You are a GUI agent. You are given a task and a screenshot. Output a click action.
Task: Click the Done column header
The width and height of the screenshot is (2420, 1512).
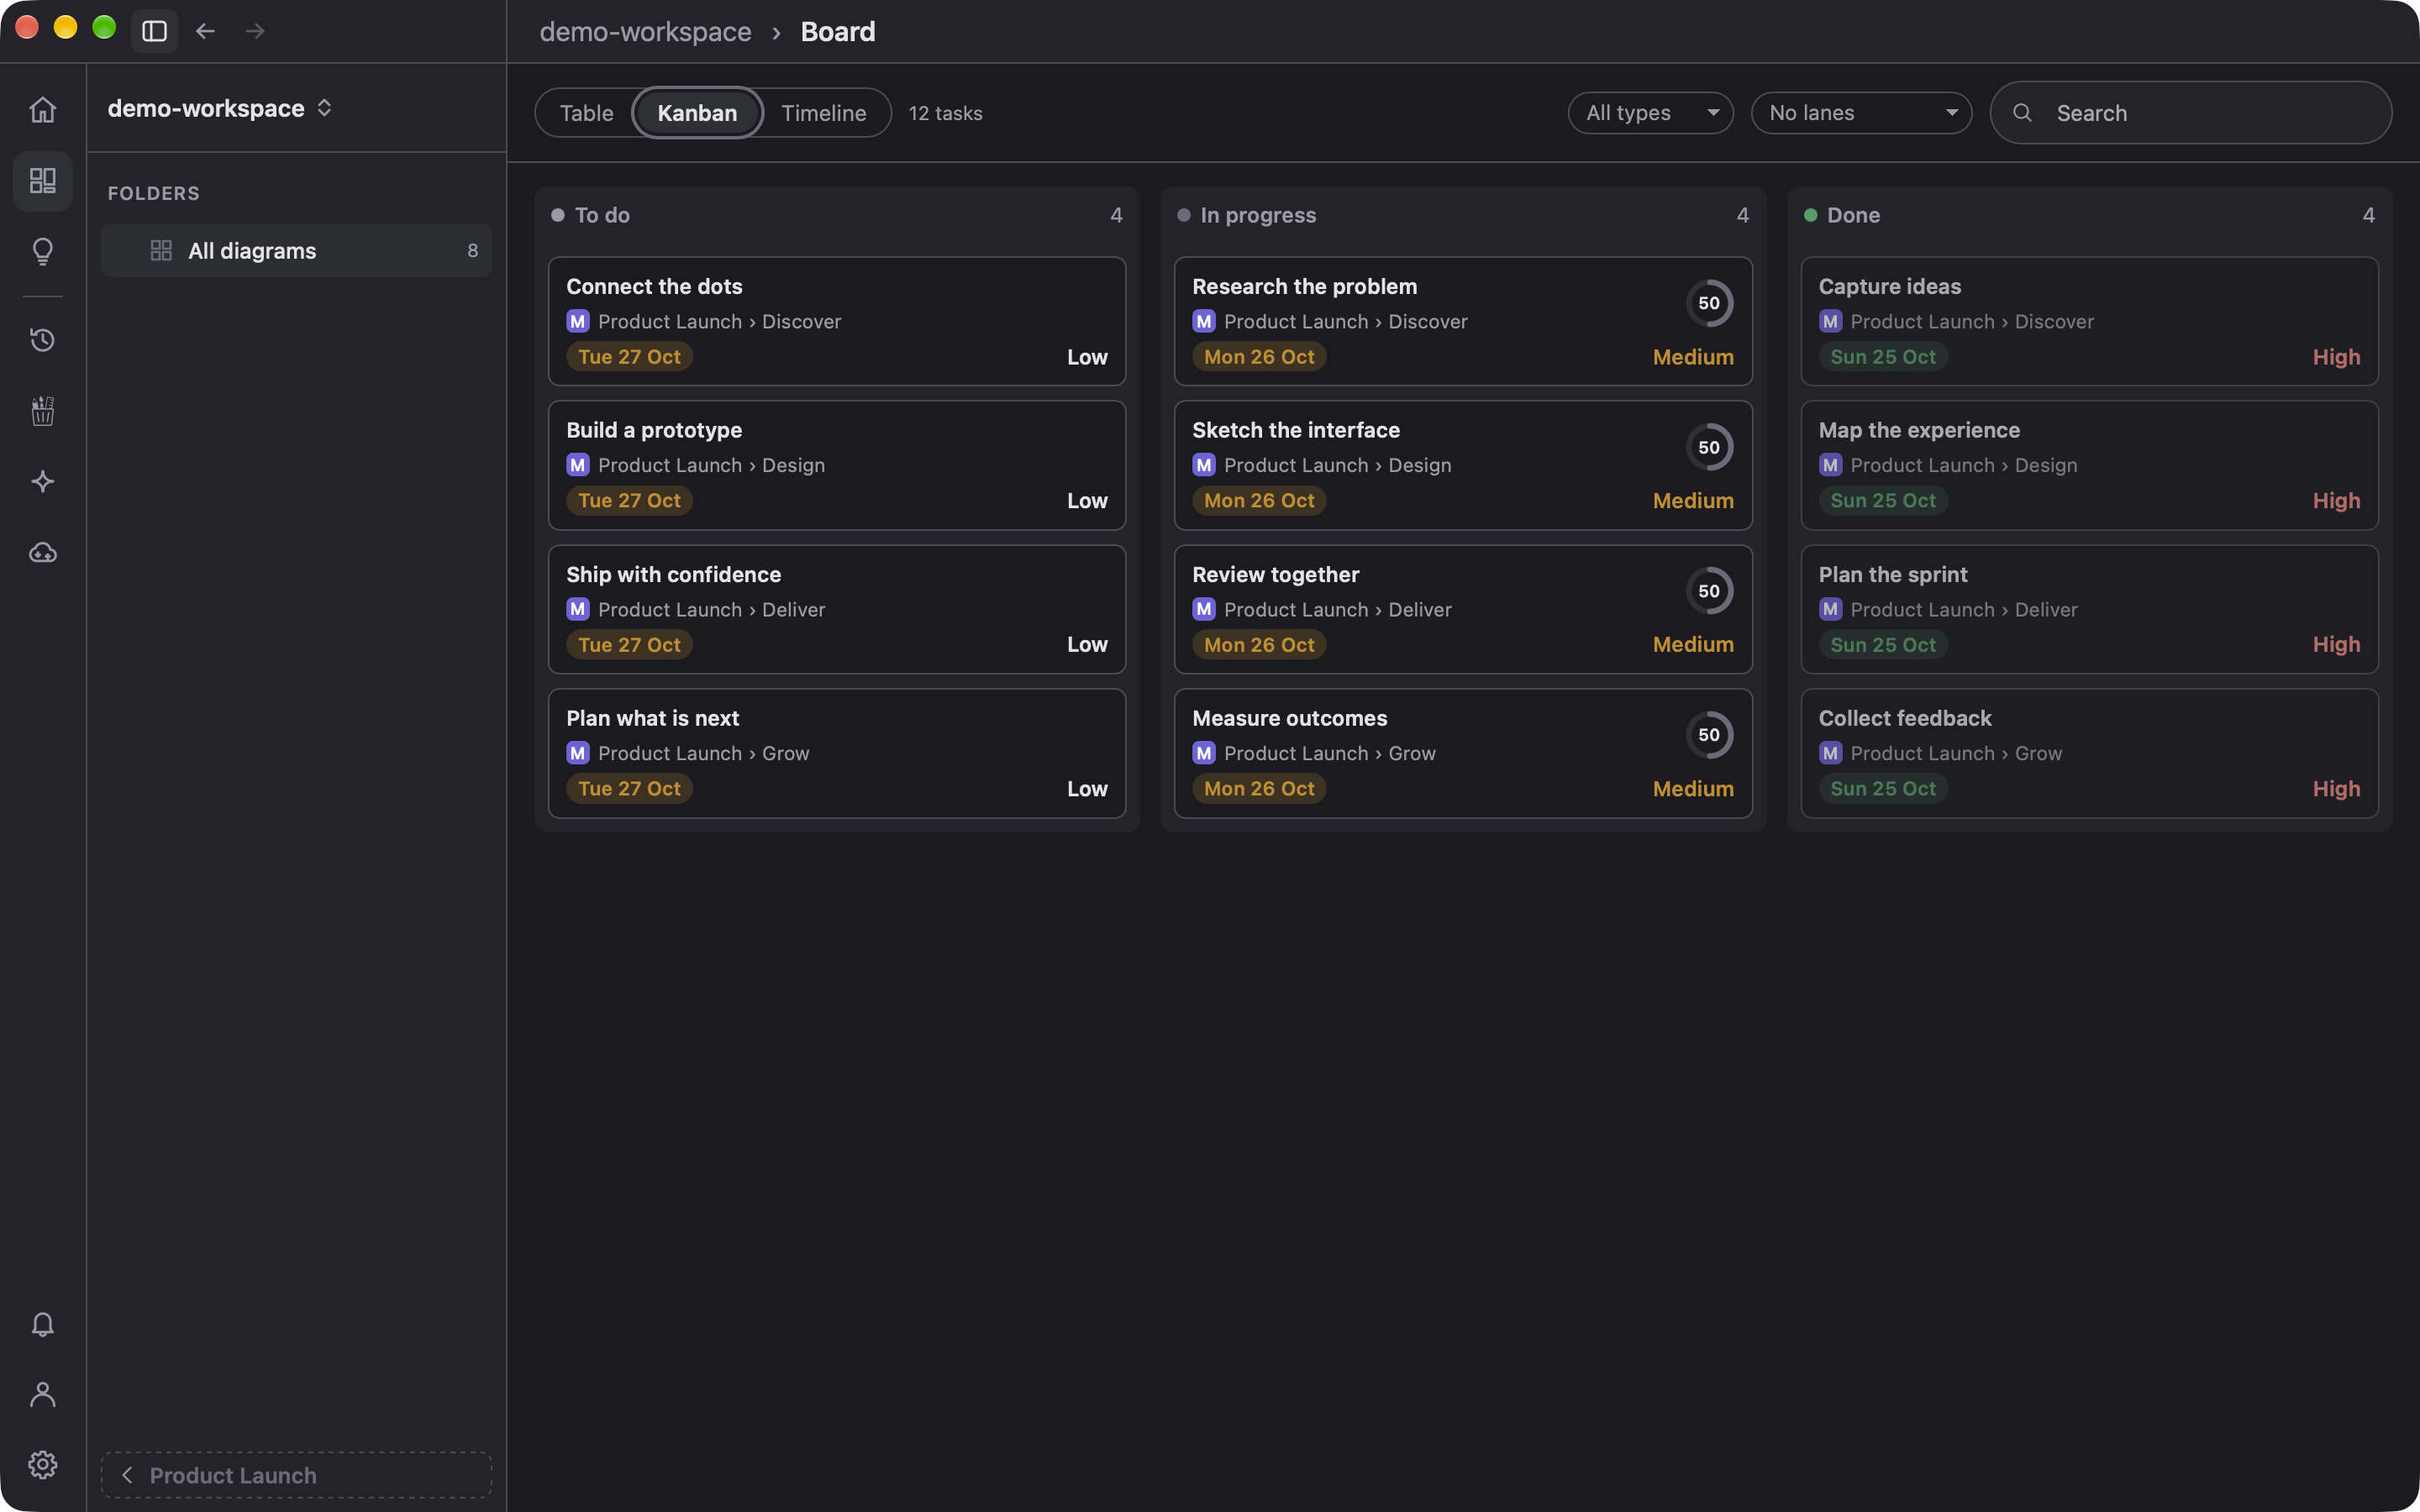[x=2089, y=215]
